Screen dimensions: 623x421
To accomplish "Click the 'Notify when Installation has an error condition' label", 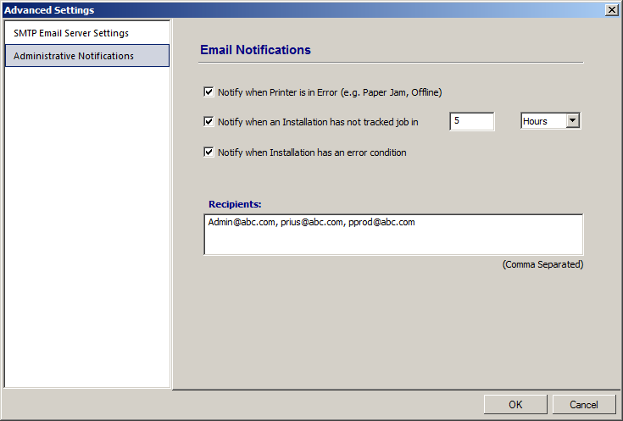I will [312, 152].
